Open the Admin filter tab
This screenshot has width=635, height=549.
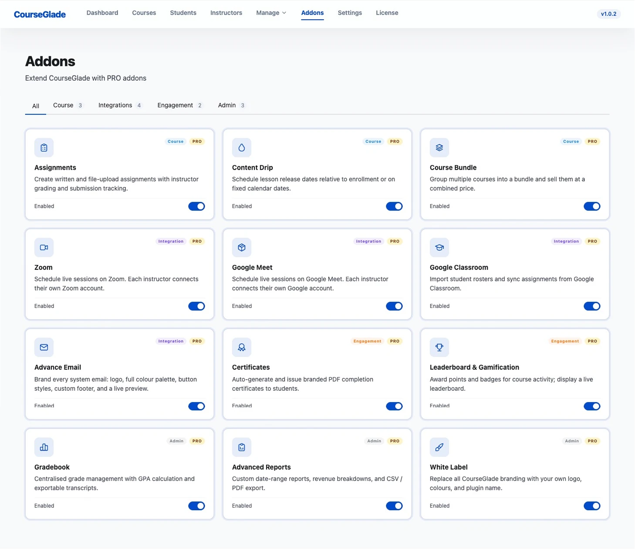pos(231,105)
